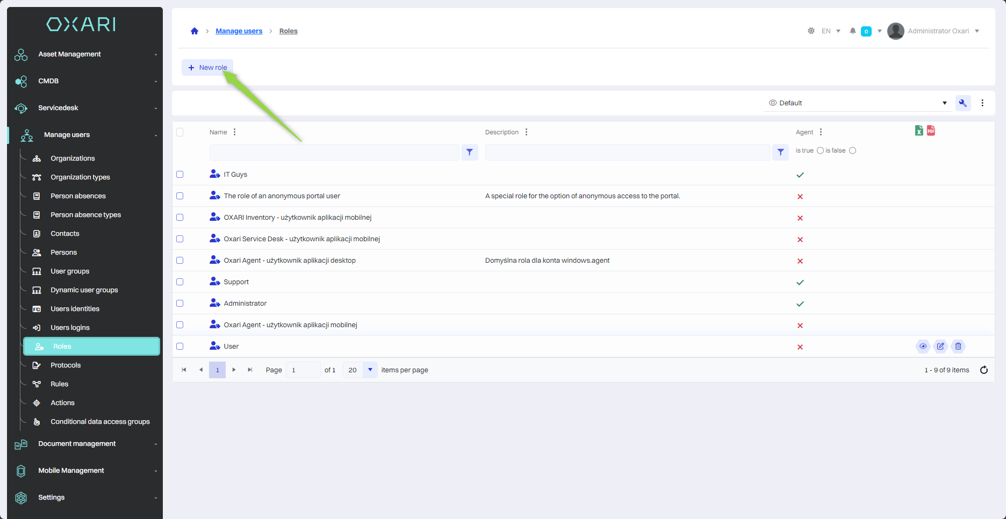Go to home via house icon
1006x519 pixels.
click(195, 31)
